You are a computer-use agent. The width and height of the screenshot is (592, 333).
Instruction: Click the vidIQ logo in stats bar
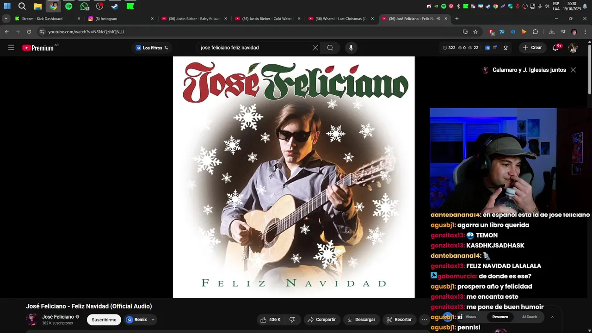(x=487, y=48)
